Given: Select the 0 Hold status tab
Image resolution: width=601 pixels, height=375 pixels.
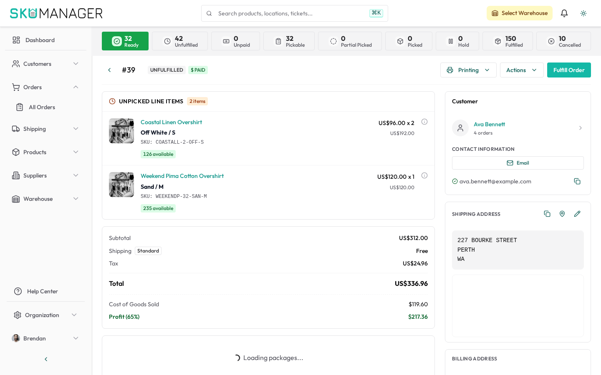Looking at the screenshot, I should 457,41.
